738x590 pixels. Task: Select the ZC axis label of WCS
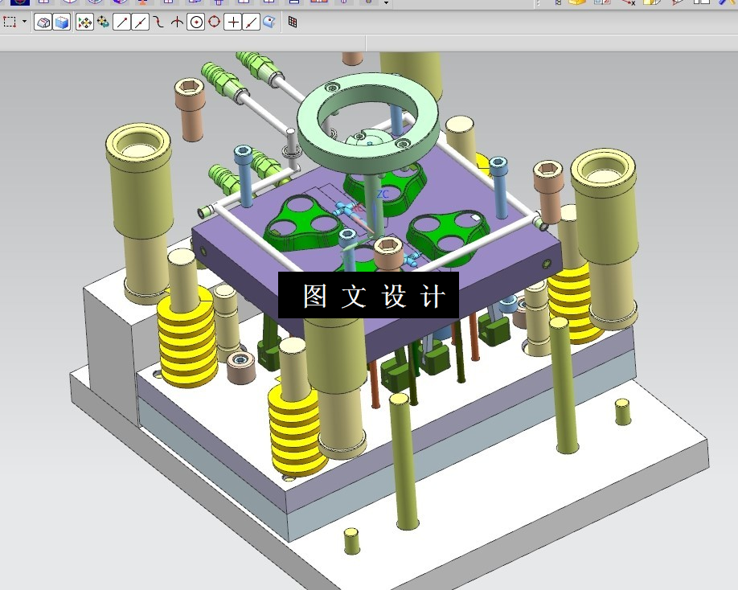[383, 195]
